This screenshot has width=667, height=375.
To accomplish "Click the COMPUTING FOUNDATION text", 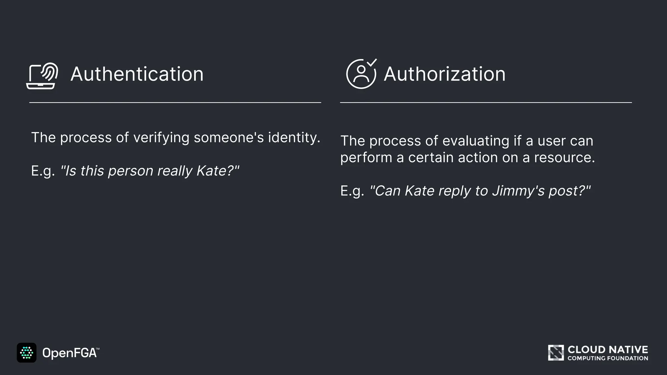I will pyautogui.click(x=607, y=358).
